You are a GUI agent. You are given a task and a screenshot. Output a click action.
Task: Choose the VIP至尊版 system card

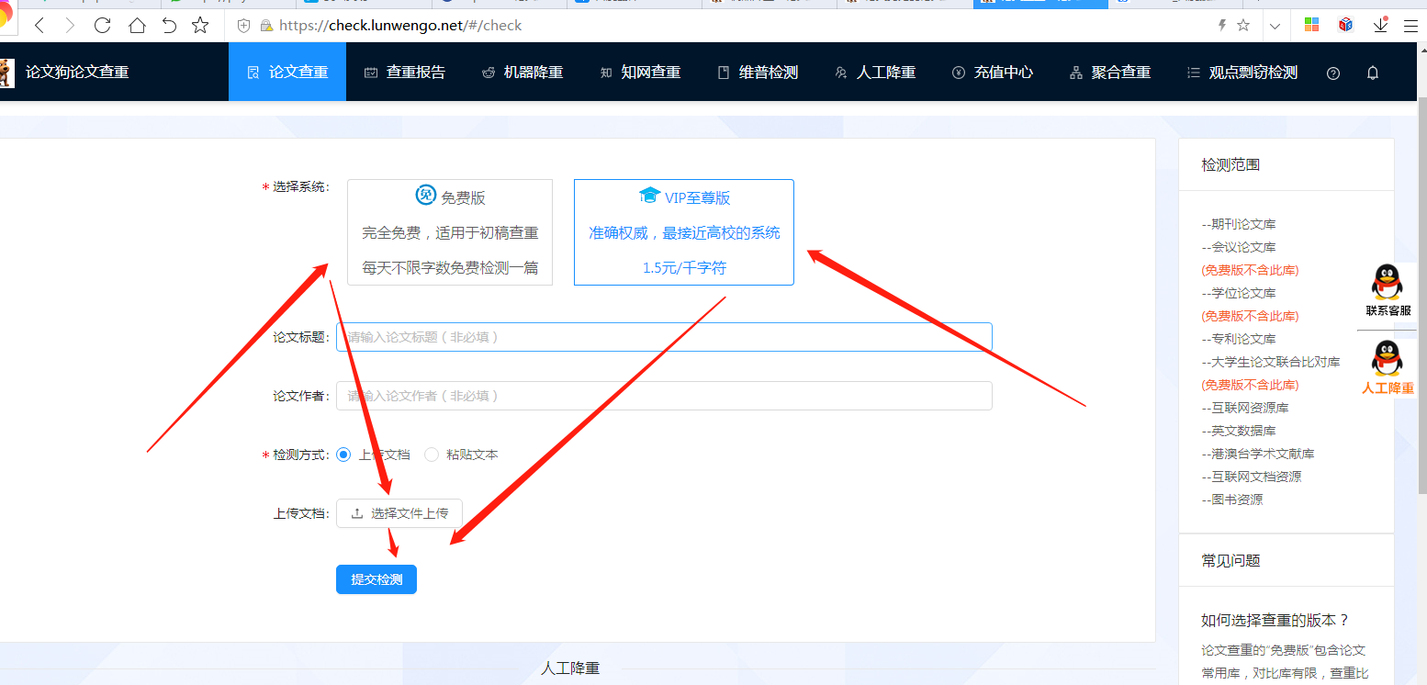[684, 232]
